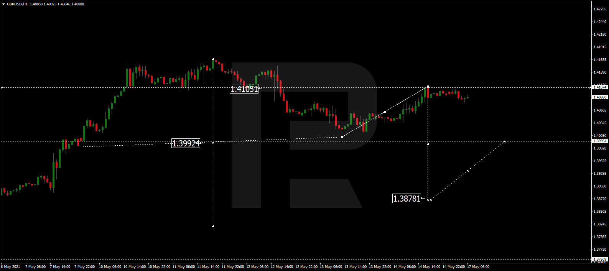Click the 10 May 22:00 time label
Image resolution: width=609 pixels, height=271 pixels.
(x=159, y=267)
